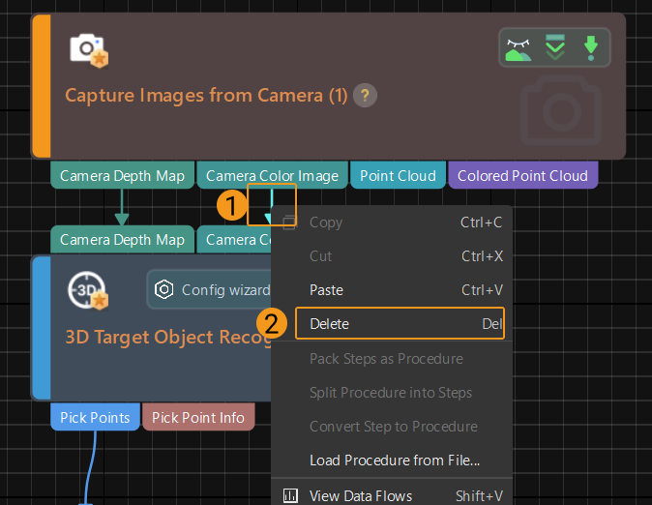Image resolution: width=652 pixels, height=505 pixels.
Task: Click the View Data Flows chart icon
Action: click(290, 496)
